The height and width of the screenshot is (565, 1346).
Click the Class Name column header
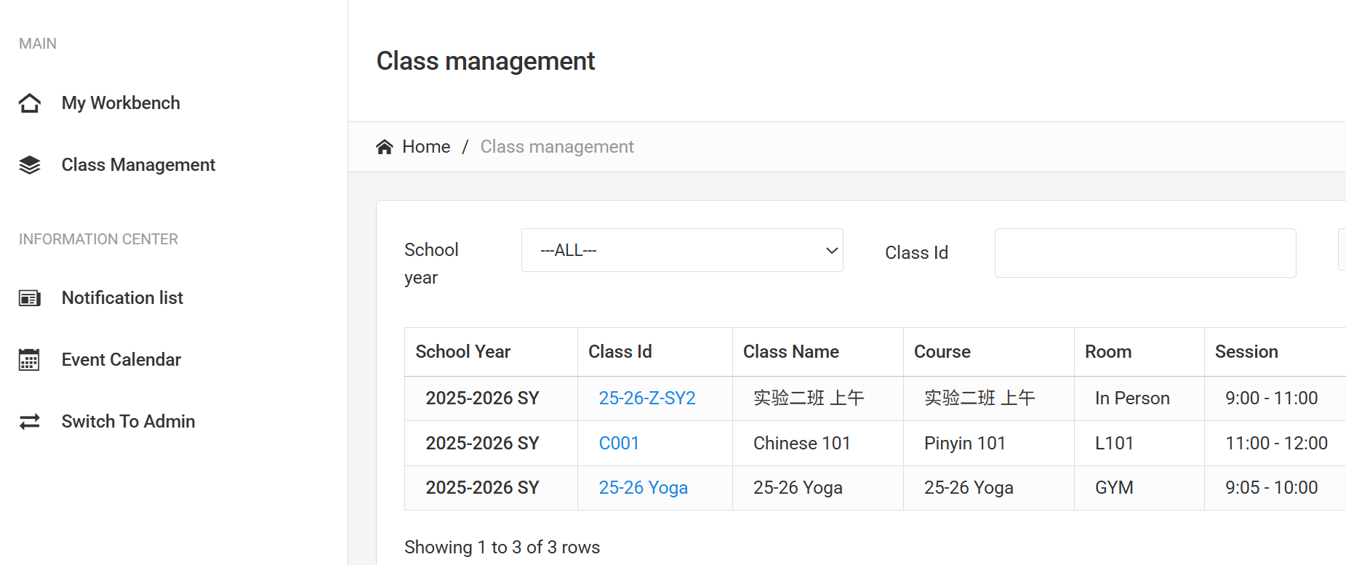(790, 352)
